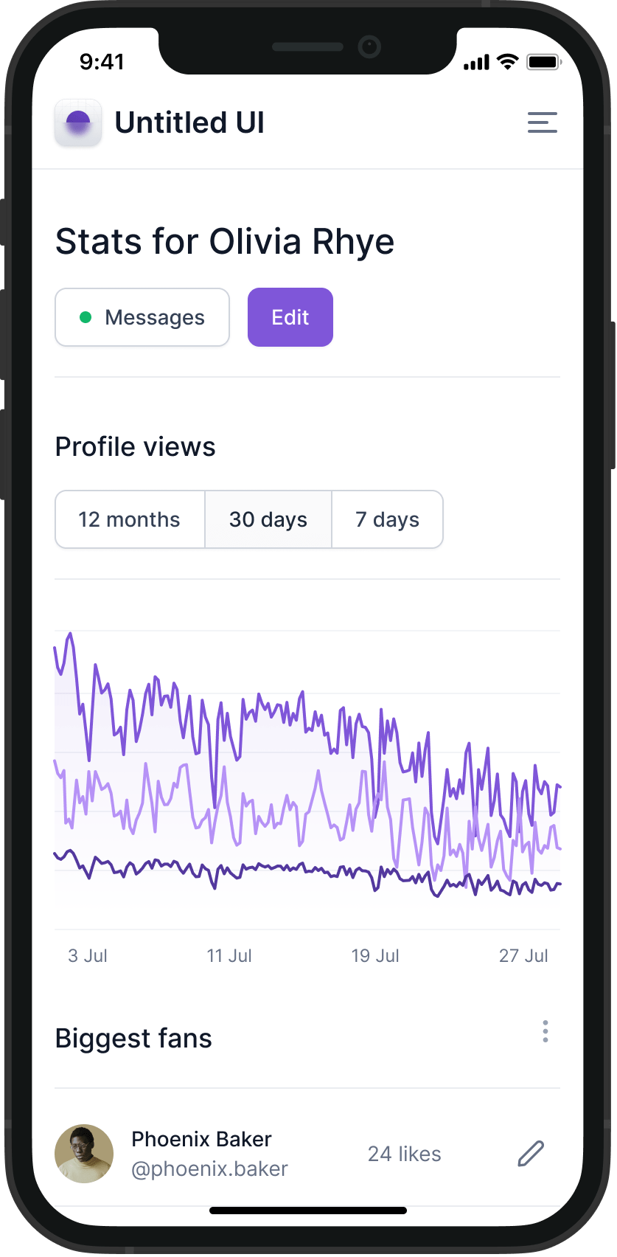
Task: Tap the home indicator bar
Action: 308,1211
